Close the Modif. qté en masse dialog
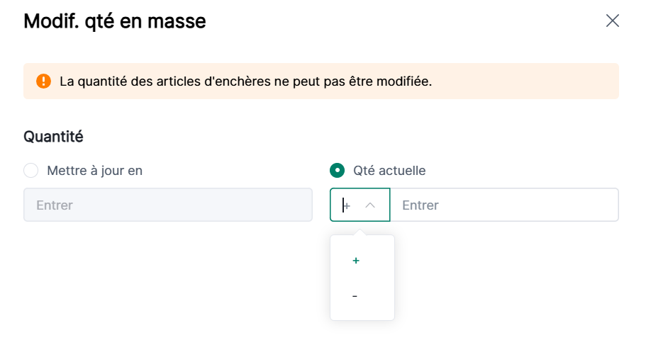 613,21
